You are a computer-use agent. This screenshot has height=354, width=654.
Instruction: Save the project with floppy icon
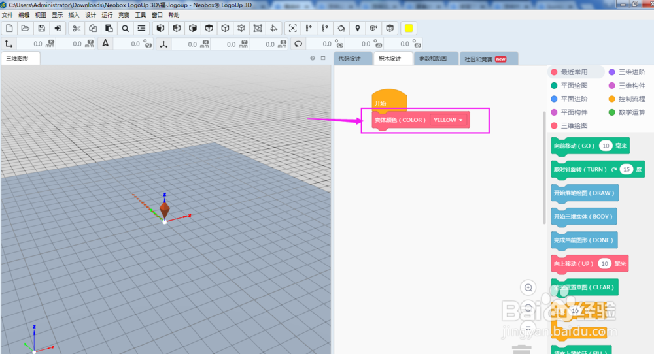click(x=42, y=28)
